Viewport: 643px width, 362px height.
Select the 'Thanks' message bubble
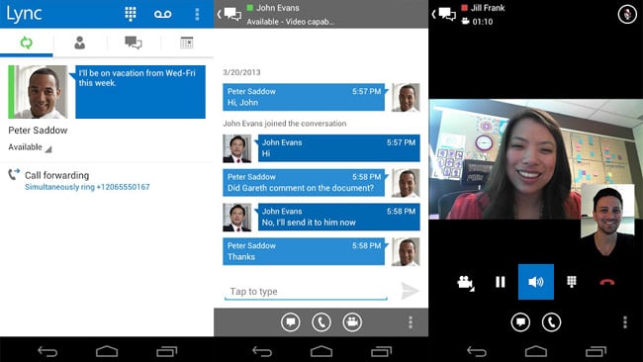coord(304,251)
